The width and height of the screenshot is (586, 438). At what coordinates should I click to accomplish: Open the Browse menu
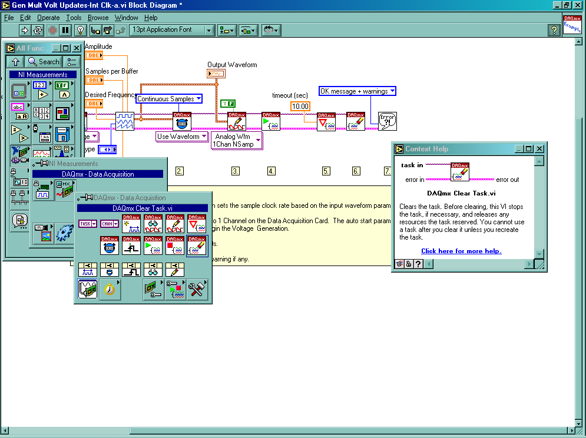point(98,18)
